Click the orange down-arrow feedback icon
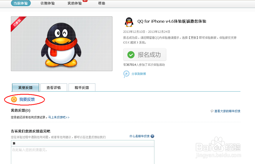Image resolution: width=255 pixels, height=164 pixels. (x=14, y=99)
